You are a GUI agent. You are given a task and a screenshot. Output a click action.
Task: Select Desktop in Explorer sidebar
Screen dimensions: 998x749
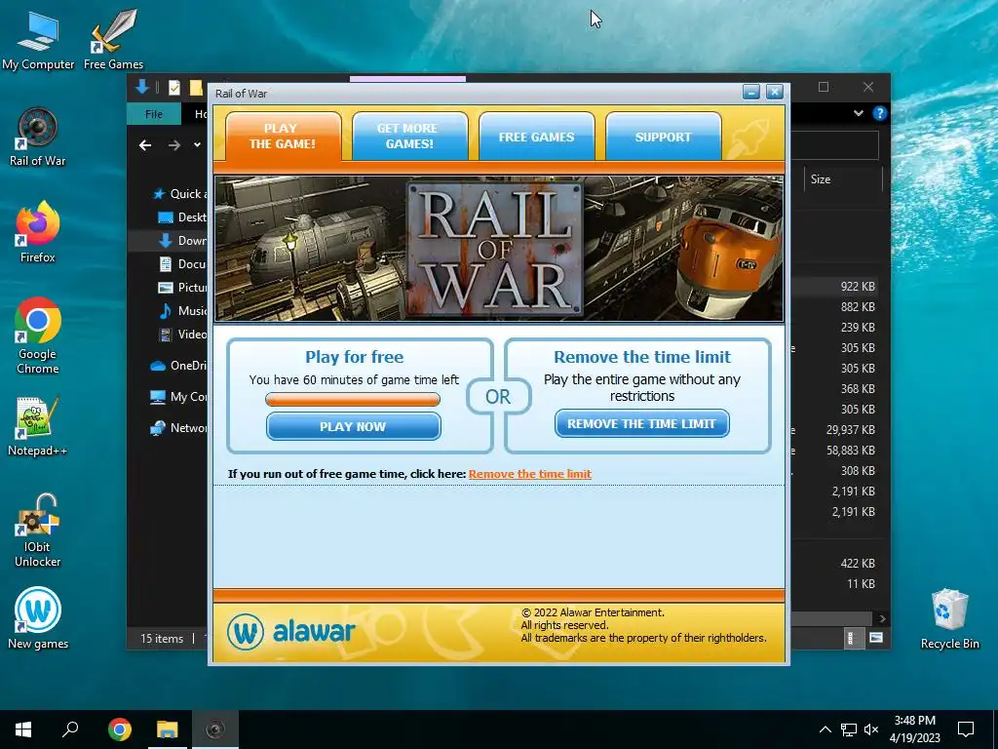click(x=182, y=217)
